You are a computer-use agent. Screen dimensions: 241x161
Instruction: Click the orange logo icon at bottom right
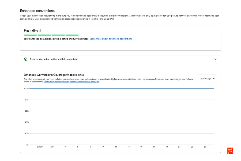click(230, 151)
